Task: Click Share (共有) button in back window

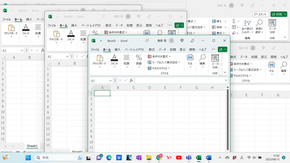Action: coord(277,14)
